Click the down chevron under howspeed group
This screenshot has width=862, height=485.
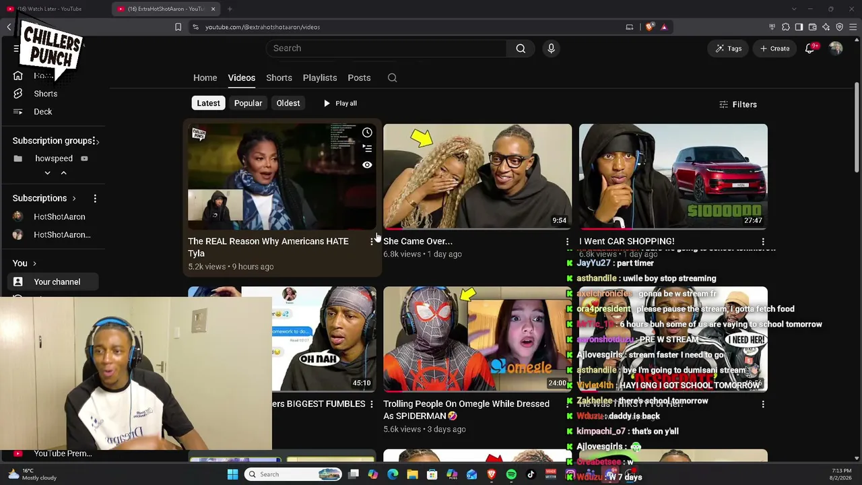[x=47, y=173]
